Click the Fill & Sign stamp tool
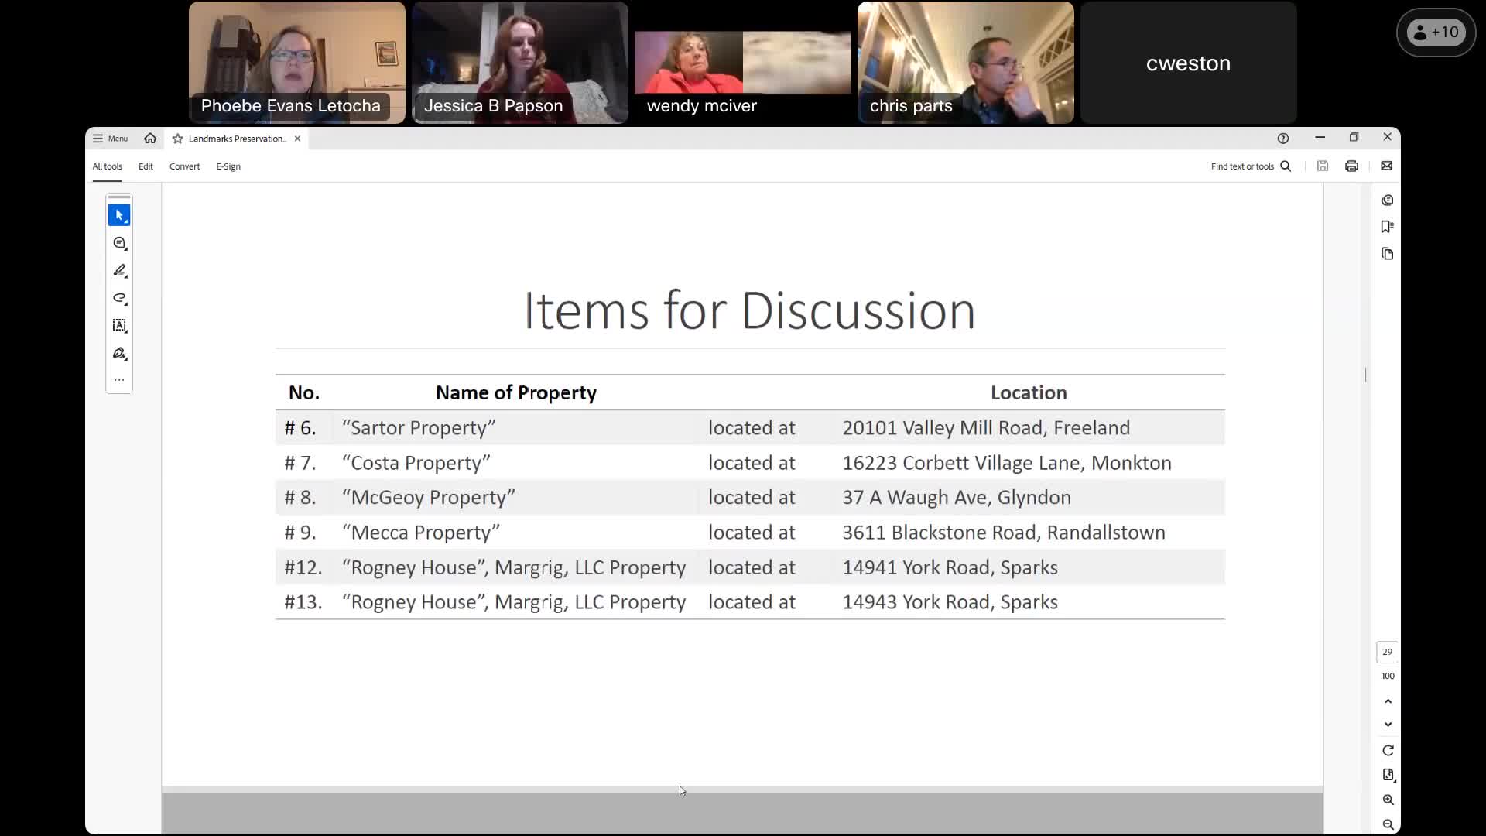 [x=119, y=354]
